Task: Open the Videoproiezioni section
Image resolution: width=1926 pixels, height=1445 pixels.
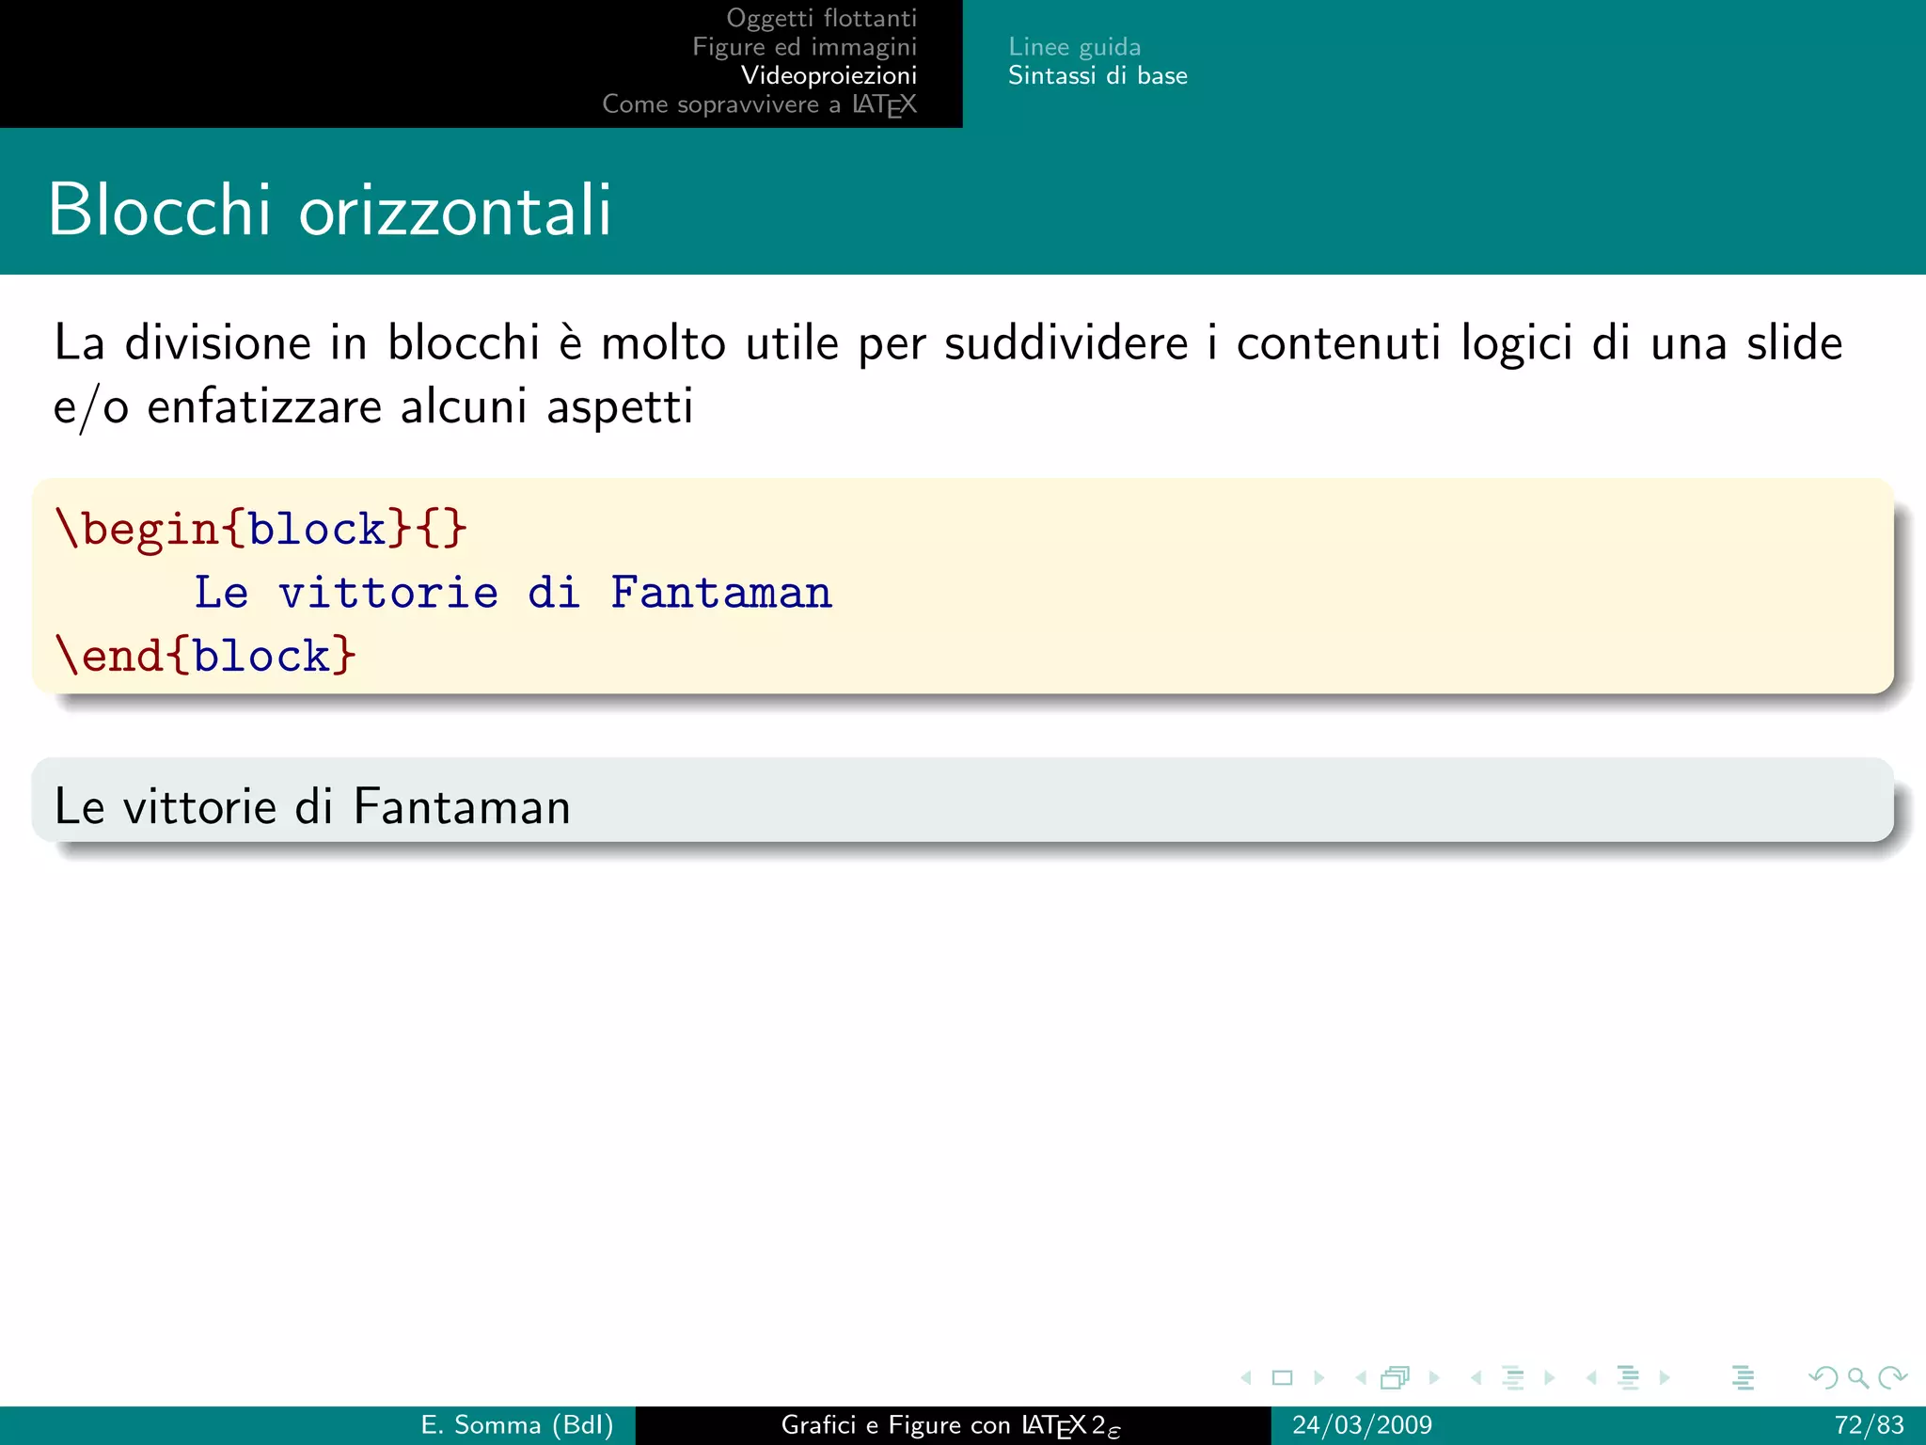Action: [x=829, y=75]
